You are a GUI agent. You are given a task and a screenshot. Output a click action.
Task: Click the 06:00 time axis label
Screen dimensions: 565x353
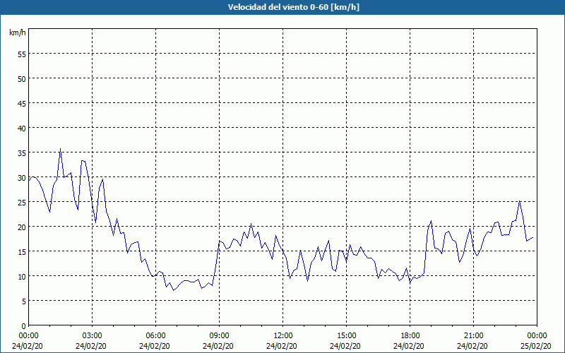[155, 336]
